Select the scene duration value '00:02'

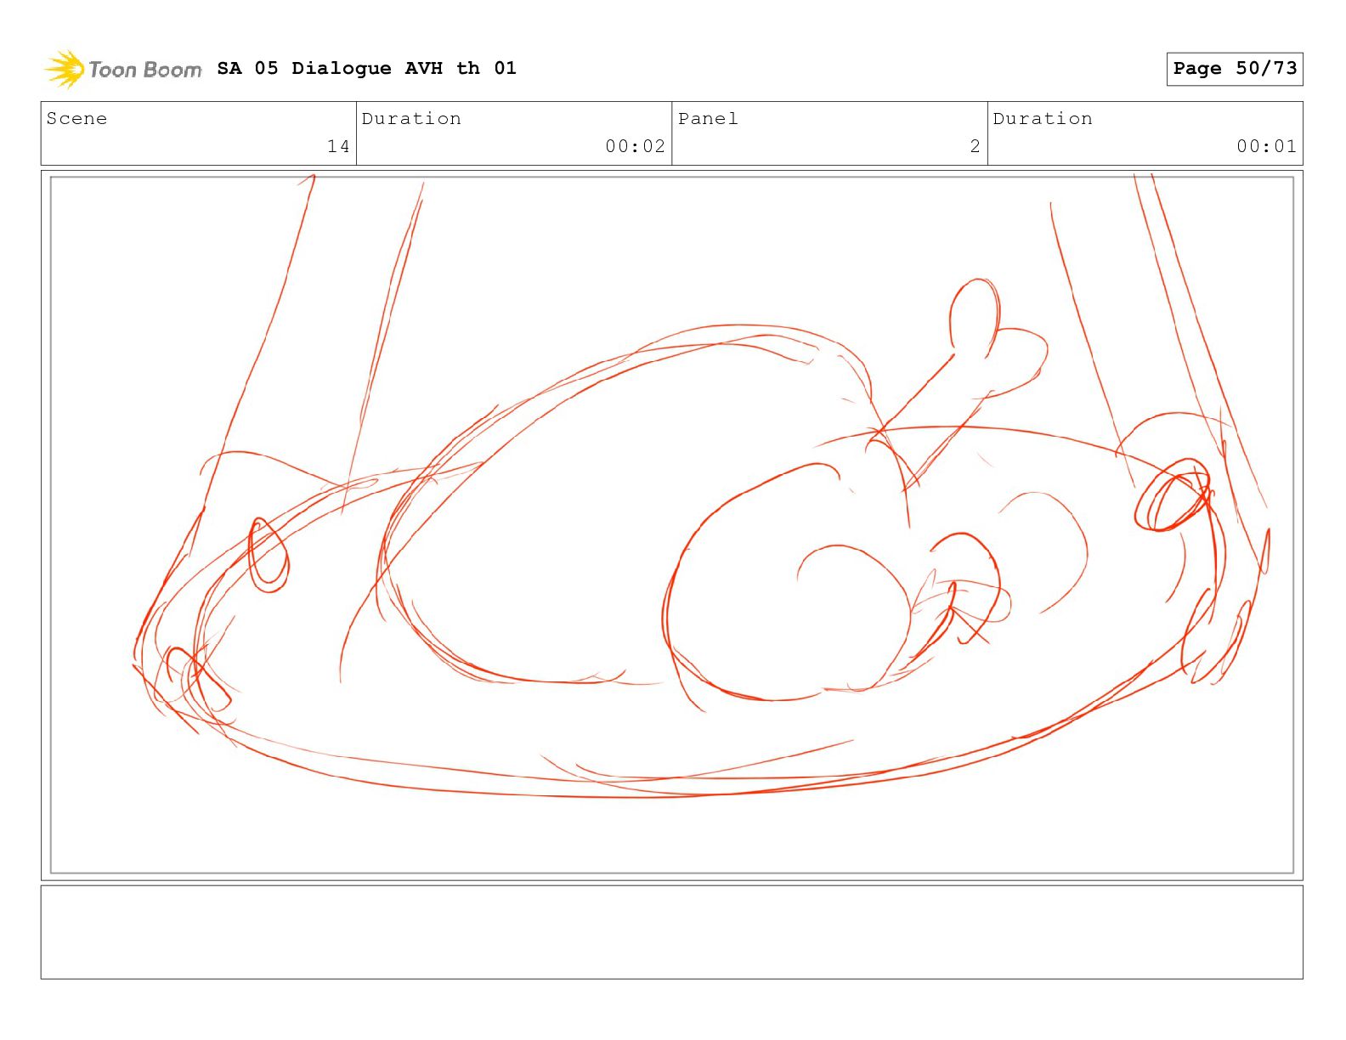pyautogui.click(x=635, y=146)
